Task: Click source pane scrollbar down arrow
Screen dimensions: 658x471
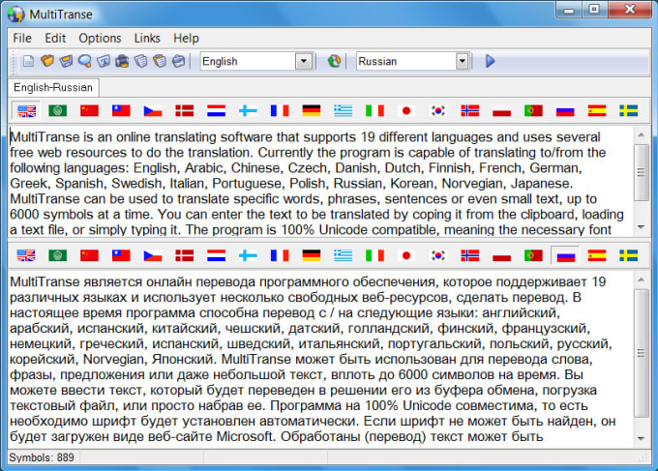Action: [641, 227]
